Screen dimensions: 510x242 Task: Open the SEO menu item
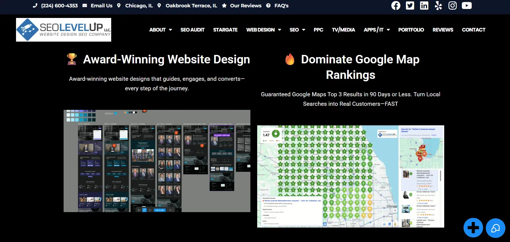(x=294, y=30)
